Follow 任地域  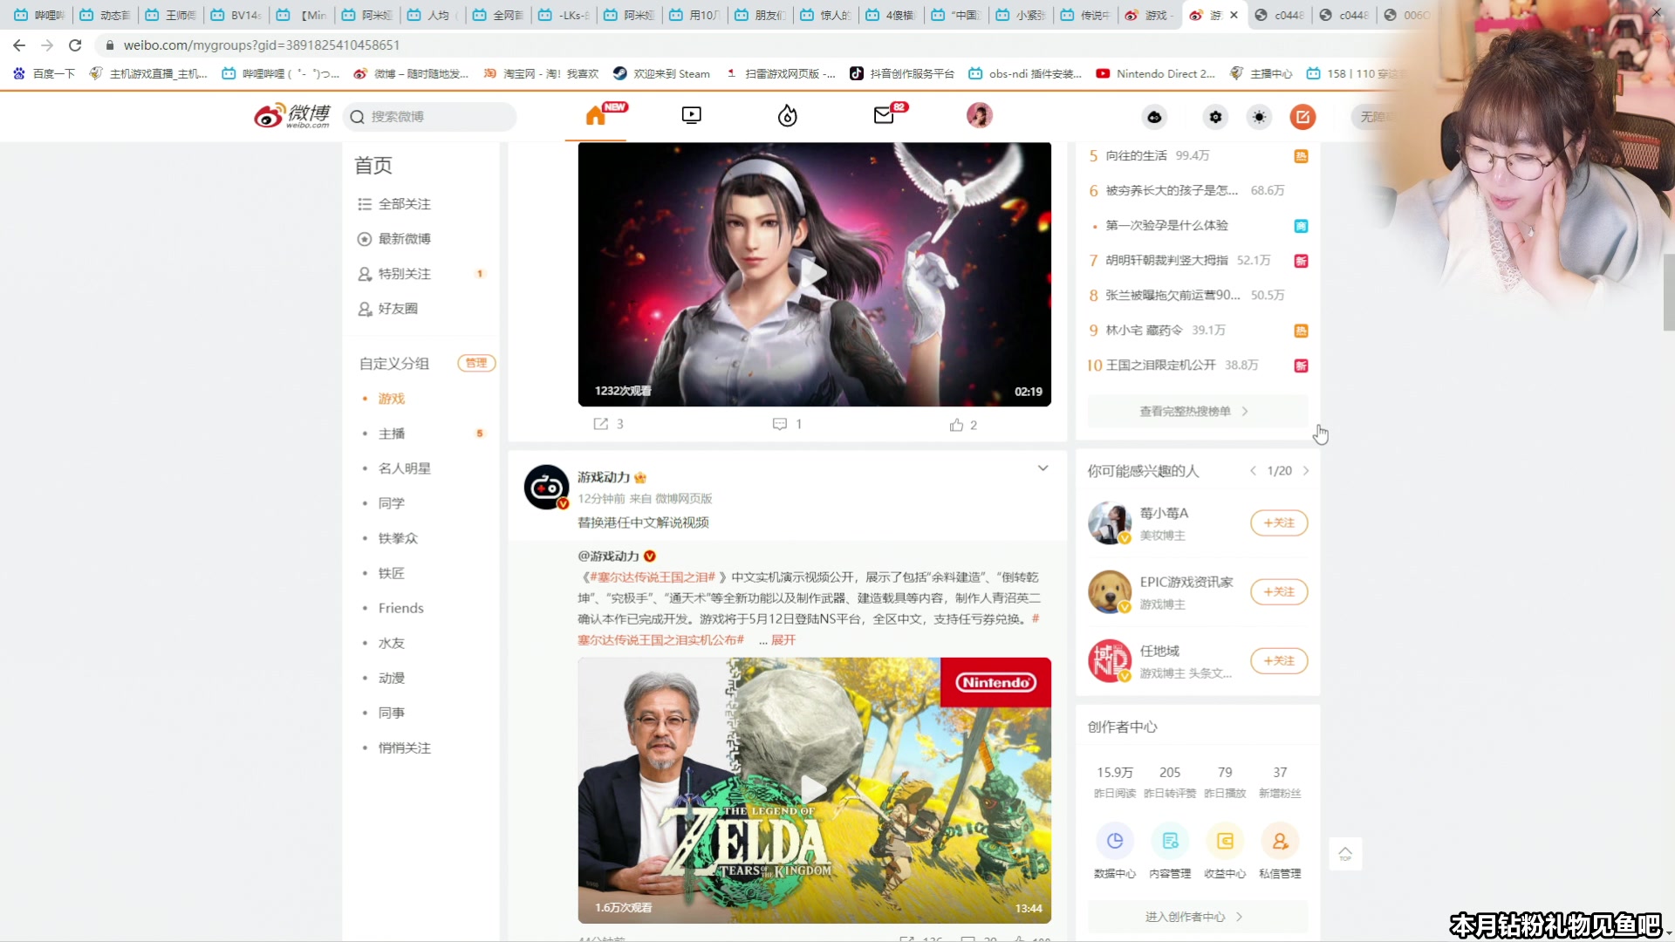1279,660
